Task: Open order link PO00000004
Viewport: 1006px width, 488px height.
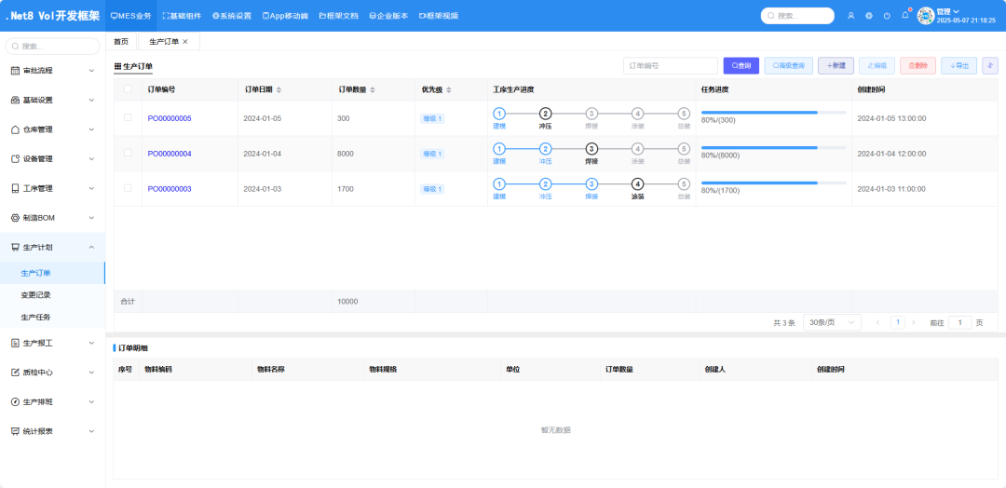Action: [x=170, y=154]
